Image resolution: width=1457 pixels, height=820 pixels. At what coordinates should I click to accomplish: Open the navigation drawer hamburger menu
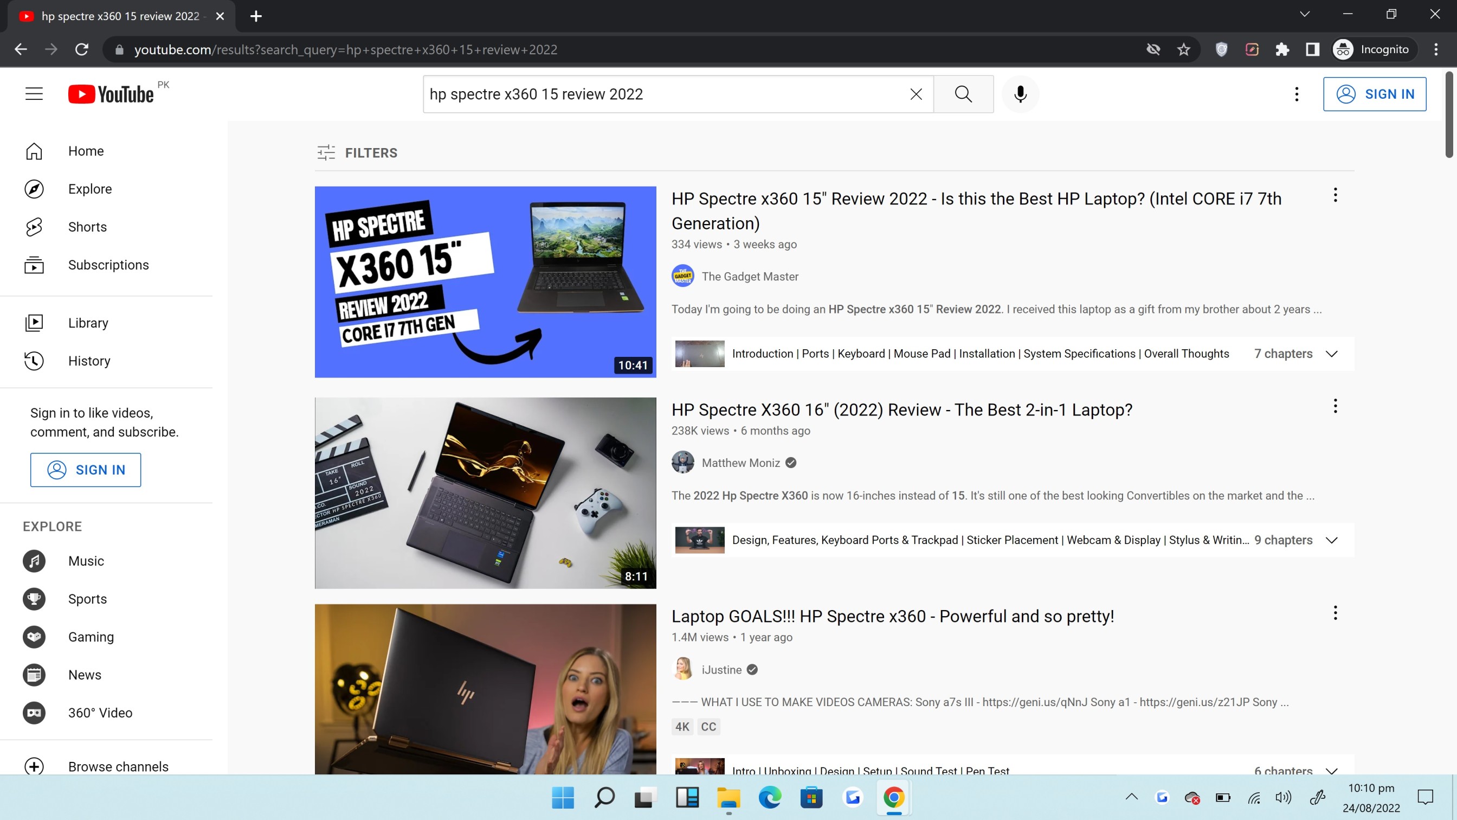pos(34,93)
